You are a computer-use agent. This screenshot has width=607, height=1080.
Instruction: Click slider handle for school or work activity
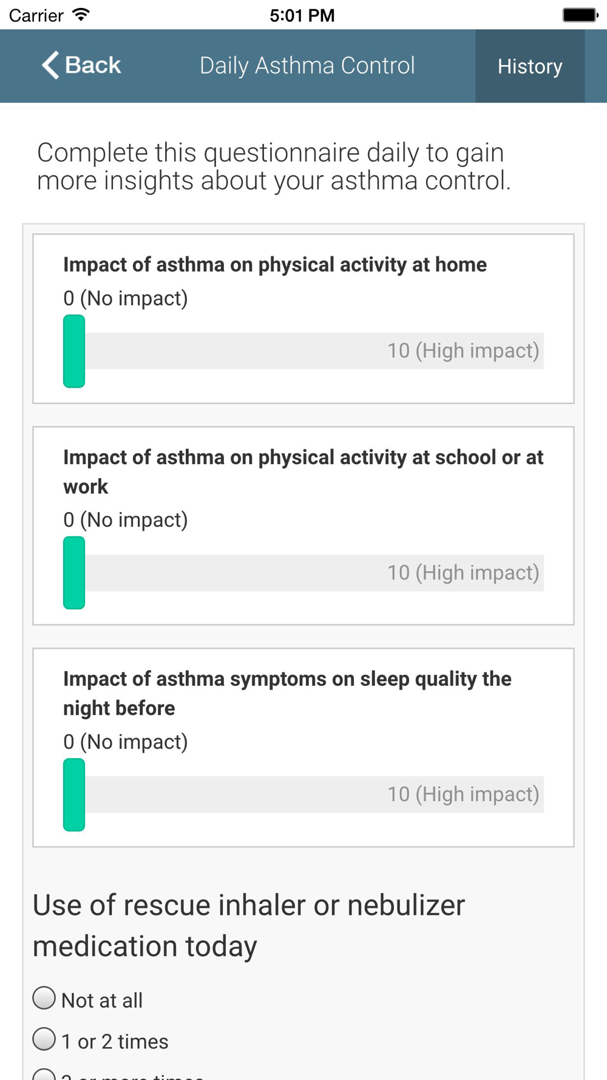coord(74,573)
